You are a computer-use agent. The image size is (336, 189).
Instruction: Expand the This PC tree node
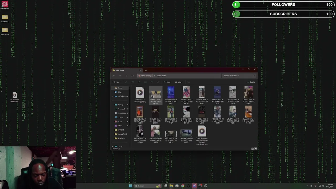113,147
